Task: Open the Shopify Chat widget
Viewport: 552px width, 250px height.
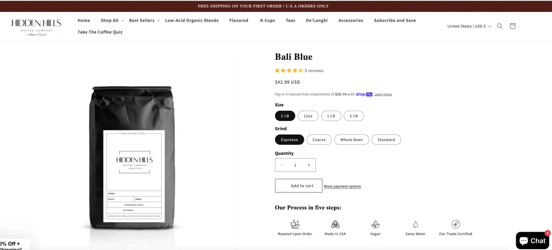Action: (x=533, y=240)
